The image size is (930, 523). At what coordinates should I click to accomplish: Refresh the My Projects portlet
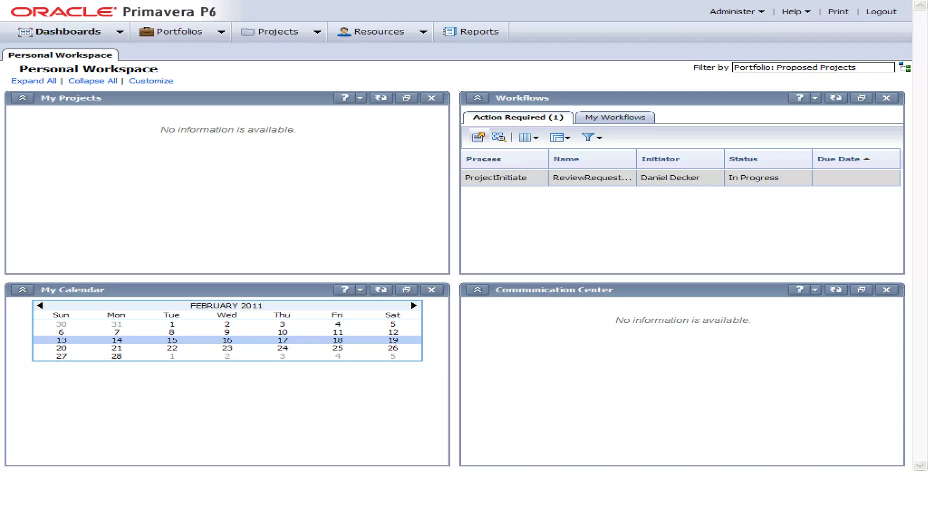pyautogui.click(x=381, y=98)
